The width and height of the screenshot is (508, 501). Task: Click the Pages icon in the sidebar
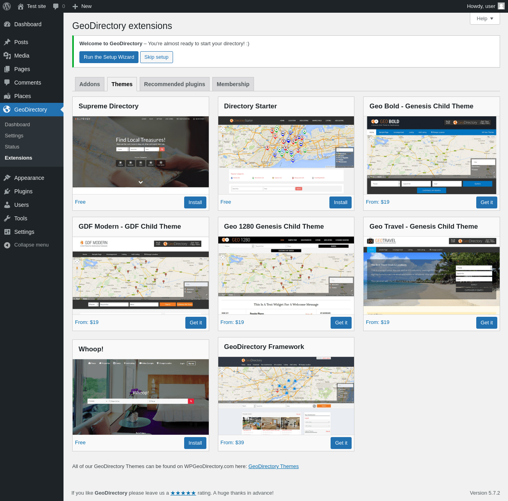pos(7,69)
